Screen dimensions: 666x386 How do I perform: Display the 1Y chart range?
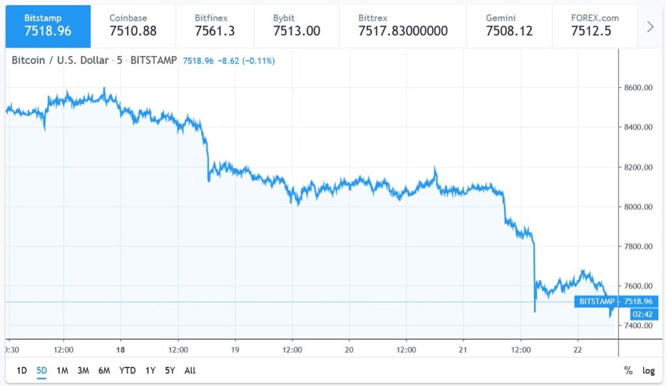[150, 370]
